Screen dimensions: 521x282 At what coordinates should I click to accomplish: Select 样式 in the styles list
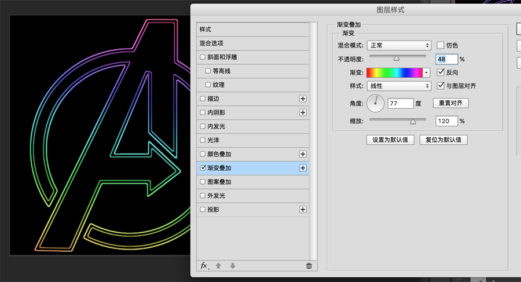pyautogui.click(x=252, y=30)
